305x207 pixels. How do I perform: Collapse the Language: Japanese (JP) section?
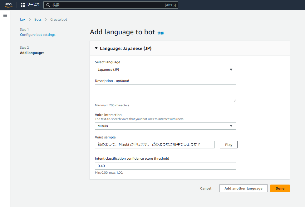[96, 48]
